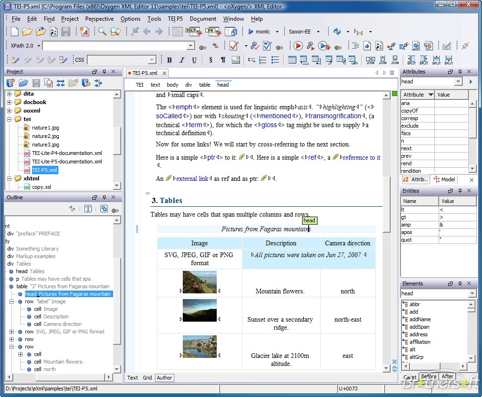Click the Insert Paragraph pilcrow icon
The image size is (482, 397).
pos(223,60)
